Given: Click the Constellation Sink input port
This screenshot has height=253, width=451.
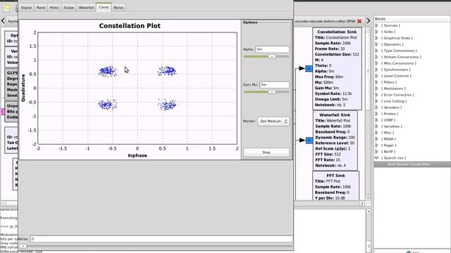Looking at the screenshot, I should tap(309, 68).
